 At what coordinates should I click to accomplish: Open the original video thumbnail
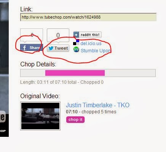click(x=40, y=116)
